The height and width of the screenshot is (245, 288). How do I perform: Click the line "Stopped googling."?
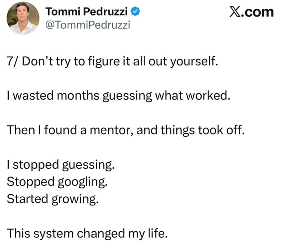coord(57,182)
